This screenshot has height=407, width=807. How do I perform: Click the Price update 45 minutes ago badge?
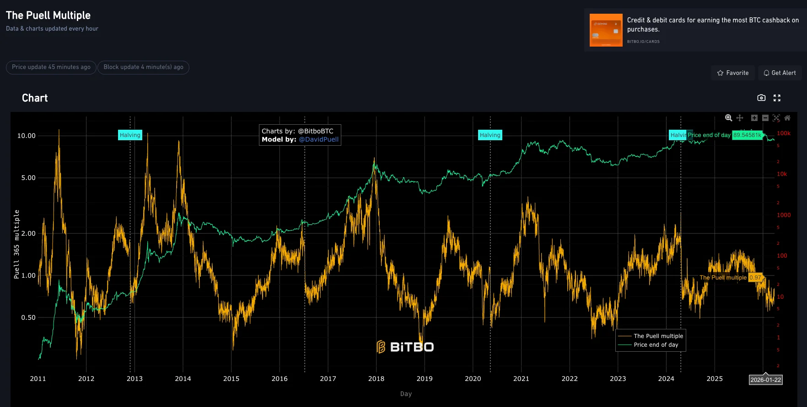pyautogui.click(x=51, y=67)
